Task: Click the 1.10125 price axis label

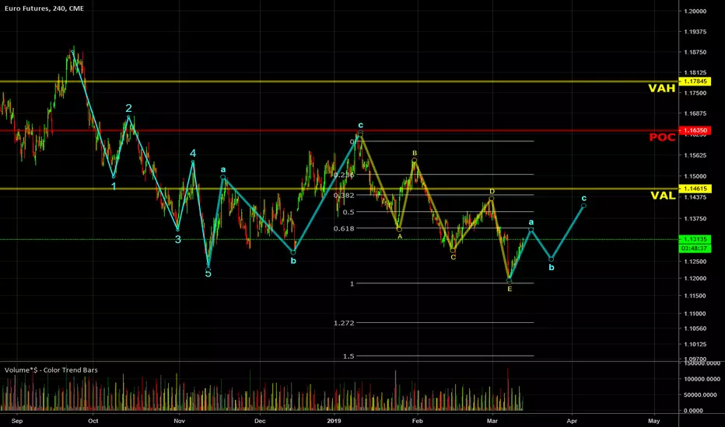Action: (x=695, y=344)
